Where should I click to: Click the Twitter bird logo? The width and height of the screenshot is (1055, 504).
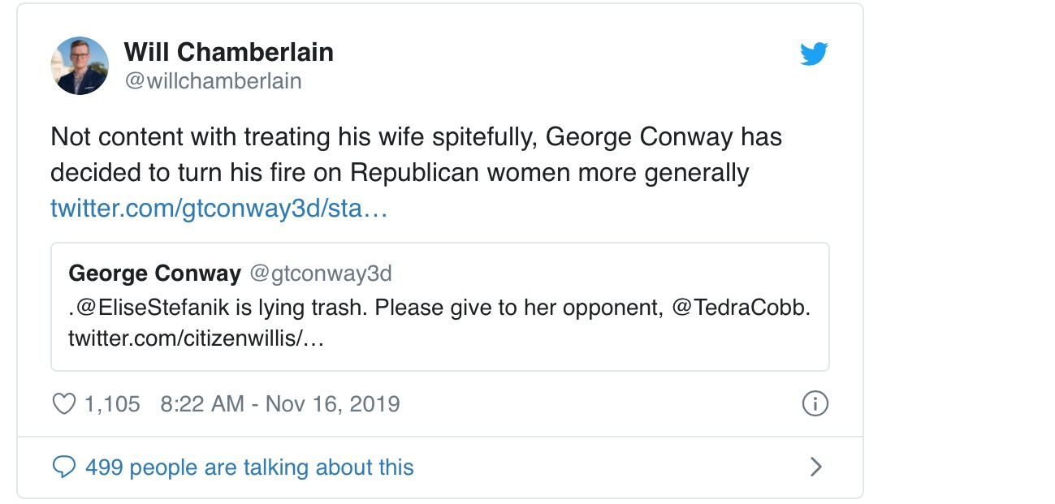814,54
